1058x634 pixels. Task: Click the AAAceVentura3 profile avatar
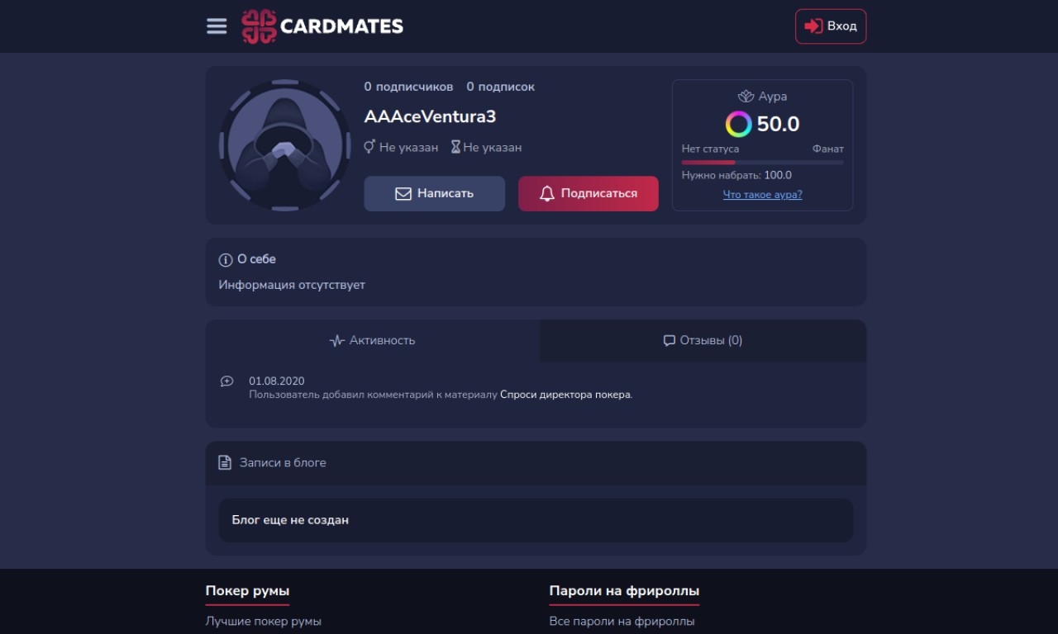point(284,145)
